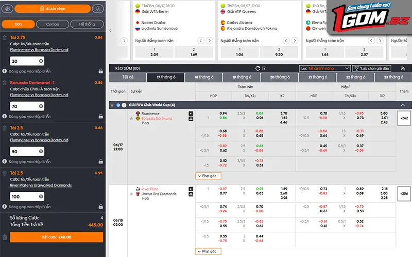Click the soccer ball icon in bet slip header

[7, 9]
